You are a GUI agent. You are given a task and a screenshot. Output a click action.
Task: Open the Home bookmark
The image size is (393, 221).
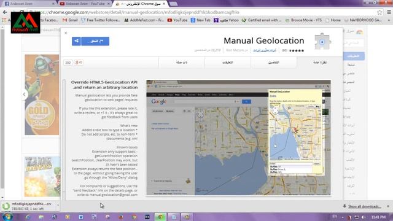(333, 20)
